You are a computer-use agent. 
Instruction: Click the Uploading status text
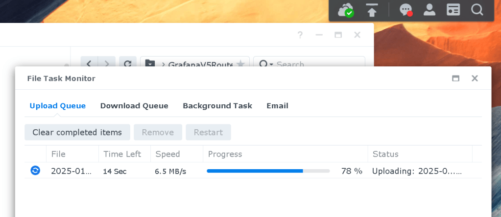417,171
